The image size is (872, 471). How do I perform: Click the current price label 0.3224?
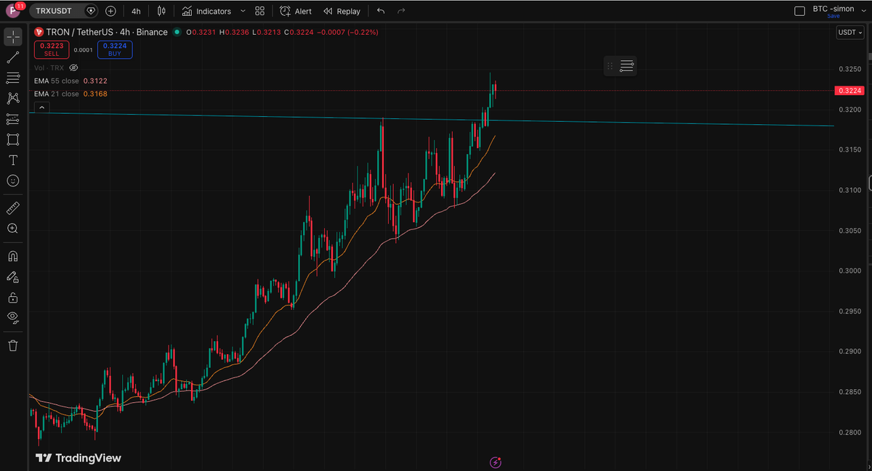coord(849,91)
